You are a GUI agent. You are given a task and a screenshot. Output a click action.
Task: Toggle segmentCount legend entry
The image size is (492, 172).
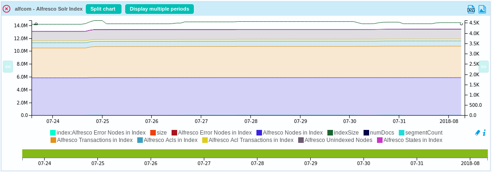click(421, 133)
